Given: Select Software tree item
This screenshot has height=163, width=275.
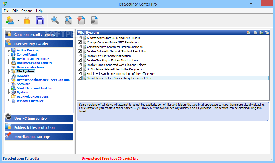Looking at the screenshot, I should pos(23,84).
